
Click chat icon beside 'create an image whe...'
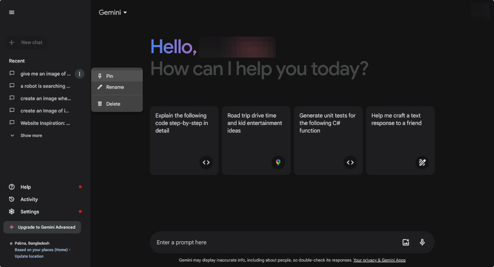pyautogui.click(x=12, y=98)
